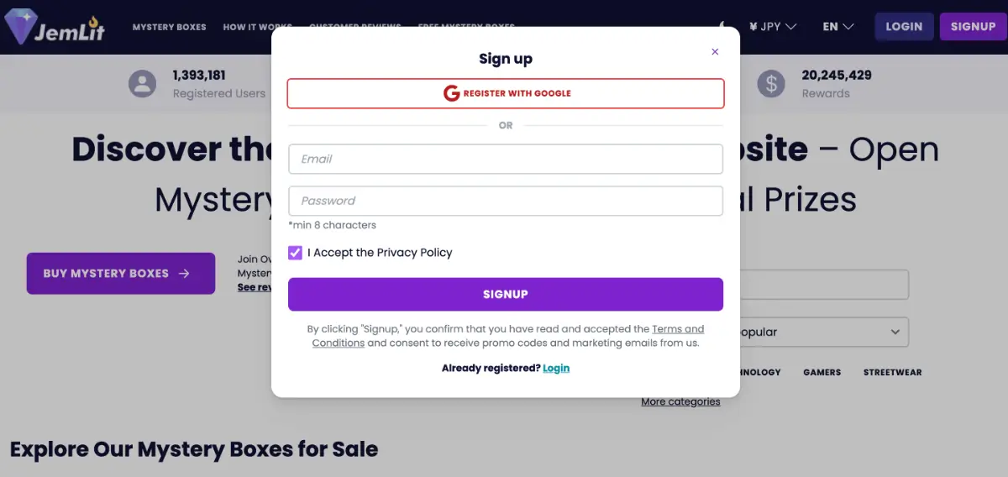Toggle dark mode moon icon
This screenshot has height=477, width=1008.
click(x=724, y=26)
